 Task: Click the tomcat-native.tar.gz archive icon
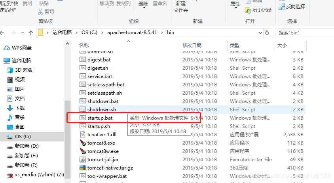point(83,168)
